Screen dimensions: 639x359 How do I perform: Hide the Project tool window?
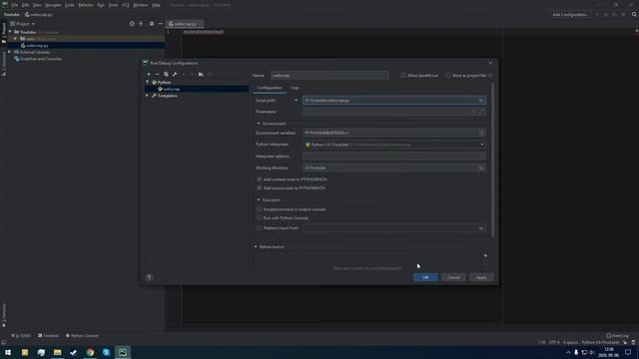[x=160, y=24]
